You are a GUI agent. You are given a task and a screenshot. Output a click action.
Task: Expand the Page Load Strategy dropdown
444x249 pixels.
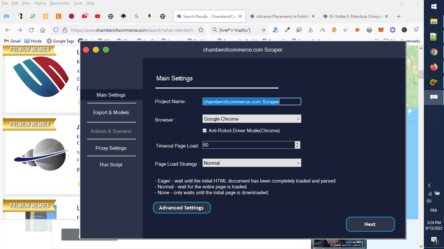tap(252, 163)
